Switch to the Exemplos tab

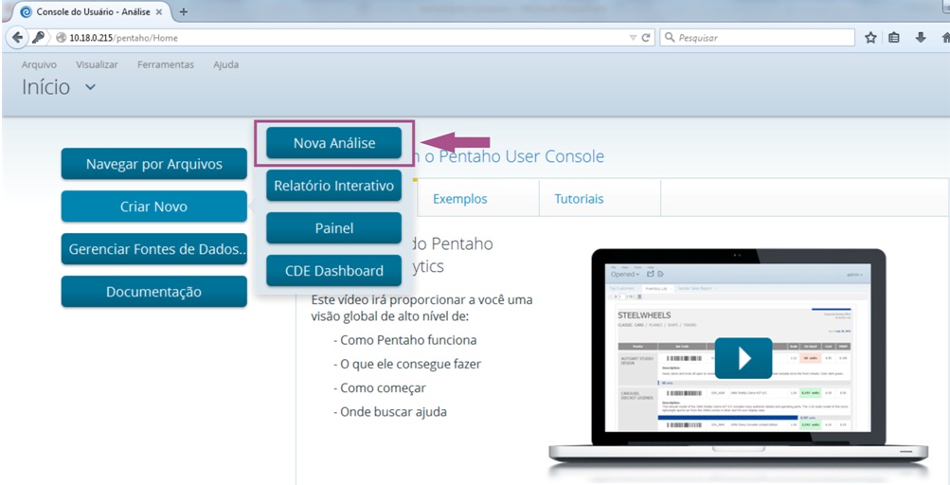[460, 199]
